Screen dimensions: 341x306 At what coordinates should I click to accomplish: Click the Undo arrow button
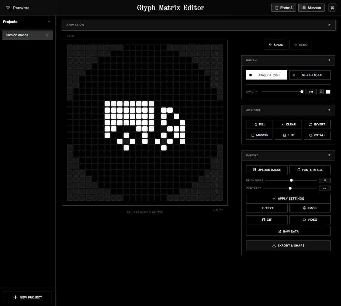tap(276, 45)
